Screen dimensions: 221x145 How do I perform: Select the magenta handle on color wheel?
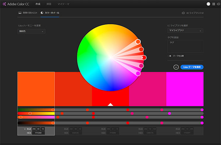click(x=138, y=73)
